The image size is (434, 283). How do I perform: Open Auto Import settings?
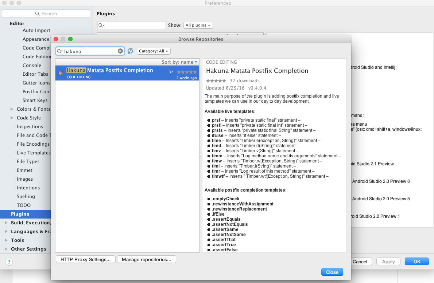click(x=36, y=30)
